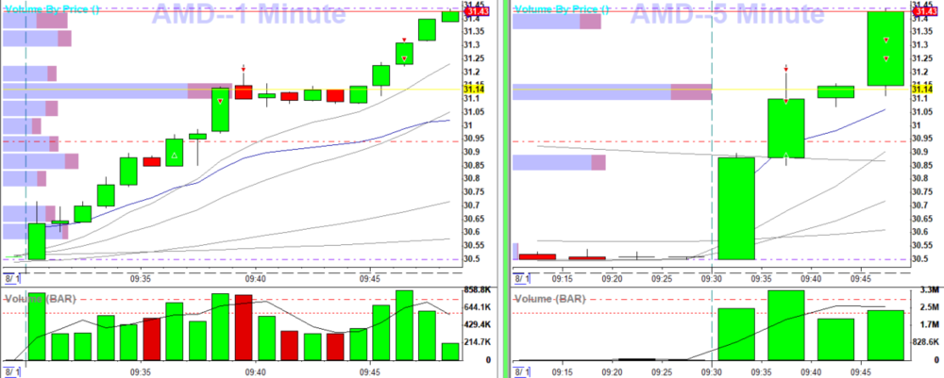The height and width of the screenshot is (378, 944).
Task: Click the 8/1 date tab under 5-minute volume panel
Action: pyautogui.click(x=519, y=372)
